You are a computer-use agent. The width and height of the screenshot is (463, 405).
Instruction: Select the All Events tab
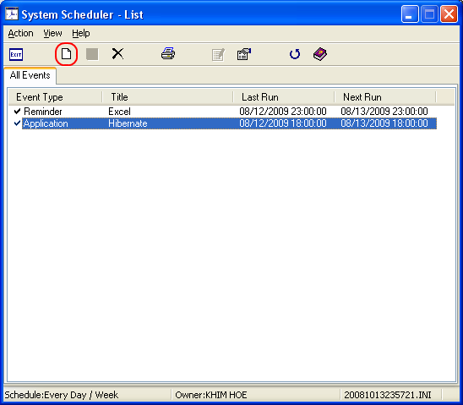point(30,75)
